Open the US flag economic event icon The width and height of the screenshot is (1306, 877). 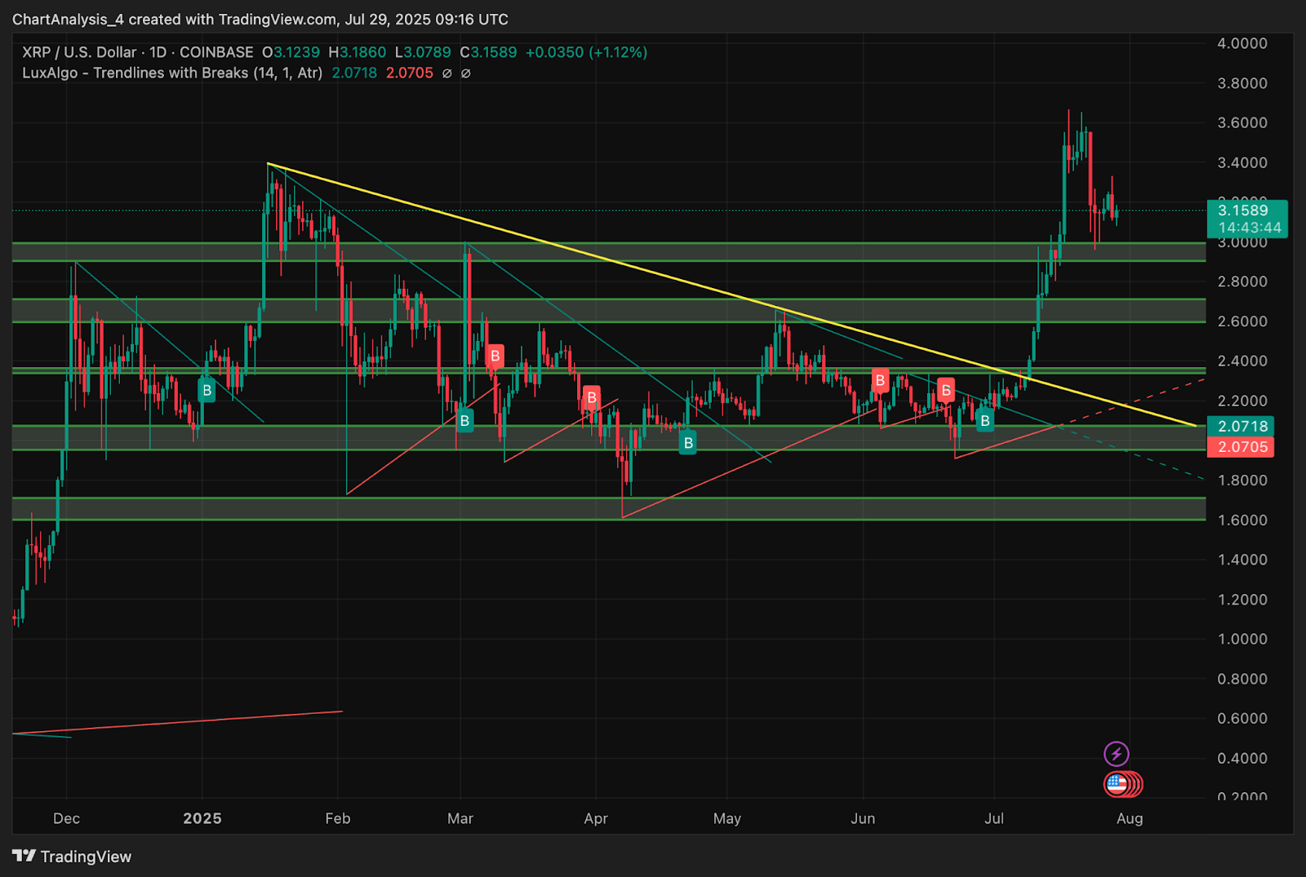[1117, 785]
